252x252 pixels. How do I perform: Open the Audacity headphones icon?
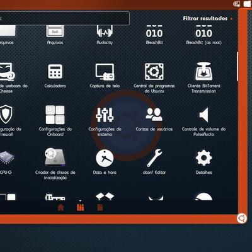coord(105,31)
